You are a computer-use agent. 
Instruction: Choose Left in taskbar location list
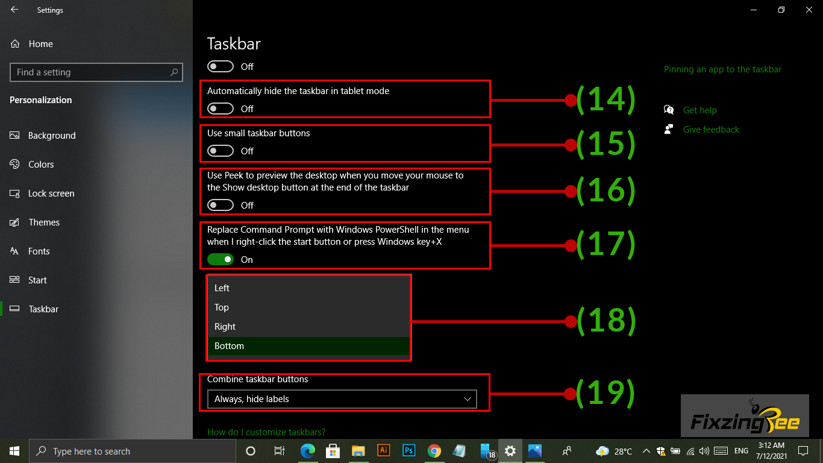[x=222, y=288]
